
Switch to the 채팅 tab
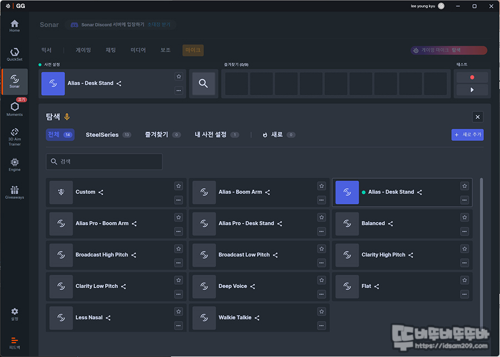pos(111,50)
